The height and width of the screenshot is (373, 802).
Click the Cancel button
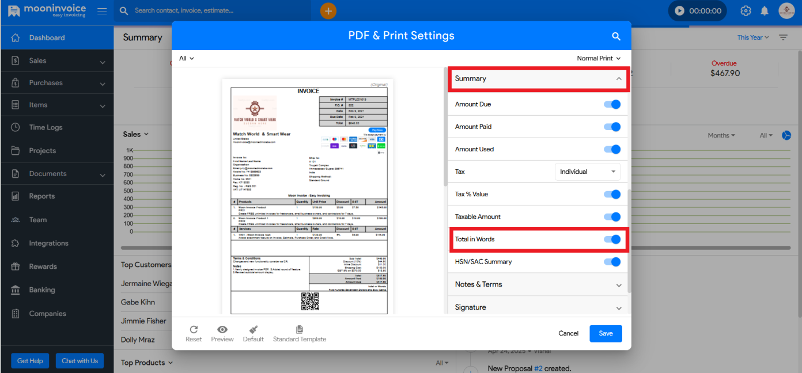(568, 333)
